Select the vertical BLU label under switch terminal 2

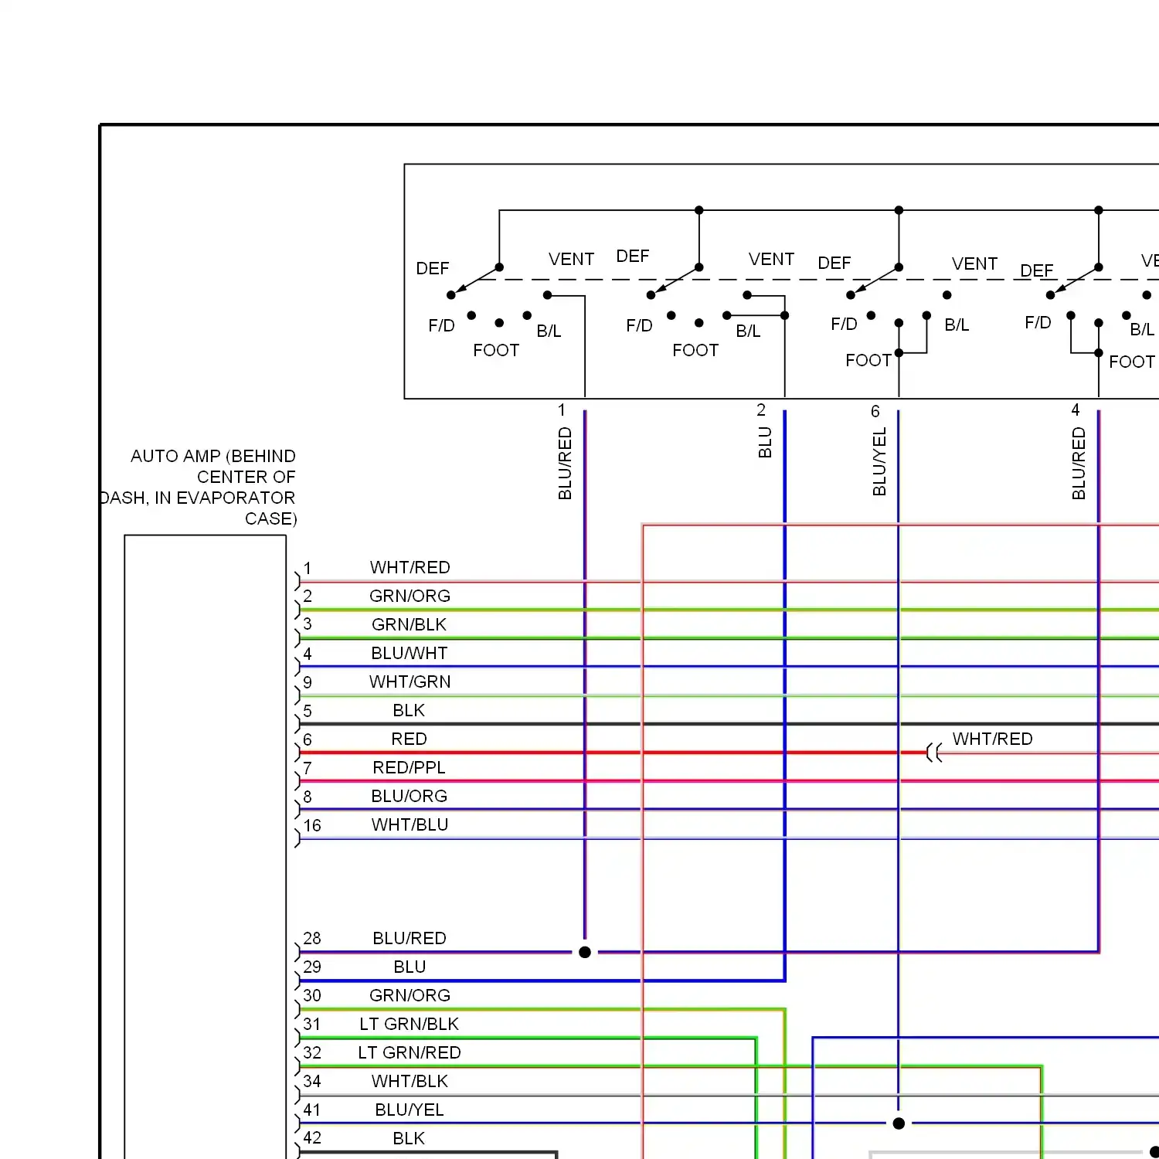pos(765,443)
